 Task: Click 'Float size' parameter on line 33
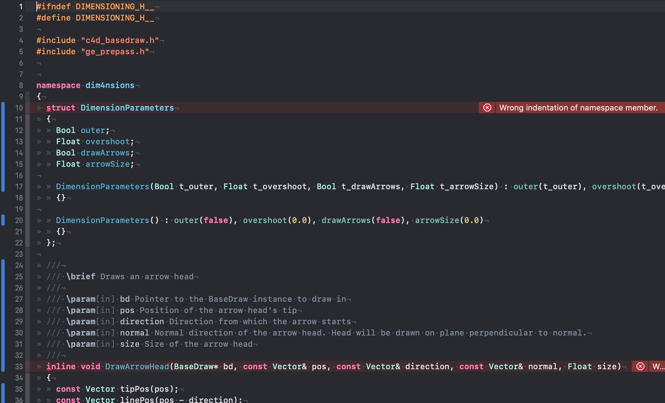(592, 367)
